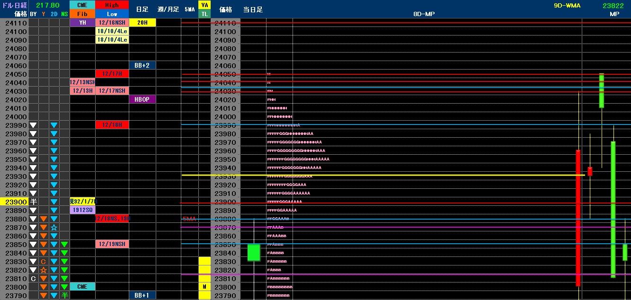Click the 8D-MP header label

pyautogui.click(x=424, y=14)
